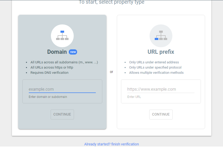Click 'Allows multiple verification methods' bullet
Screen dimensions: 223x147
[156, 72]
